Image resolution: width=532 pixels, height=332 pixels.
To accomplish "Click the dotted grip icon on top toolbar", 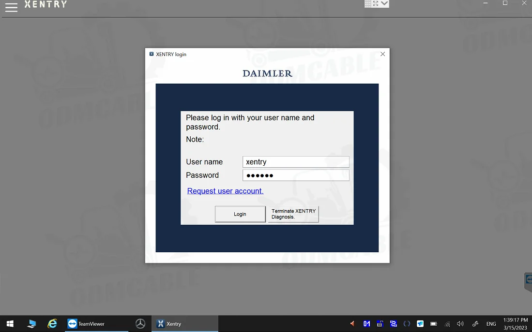I will click(x=368, y=3).
